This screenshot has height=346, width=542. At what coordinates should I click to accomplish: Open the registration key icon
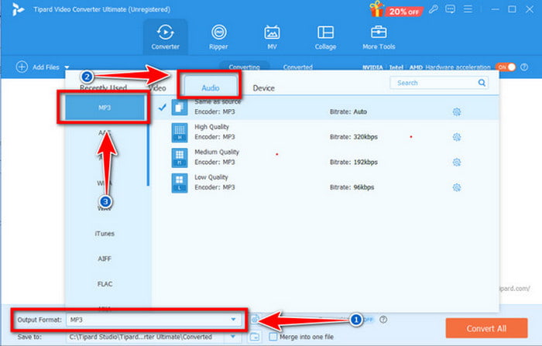pos(433,9)
